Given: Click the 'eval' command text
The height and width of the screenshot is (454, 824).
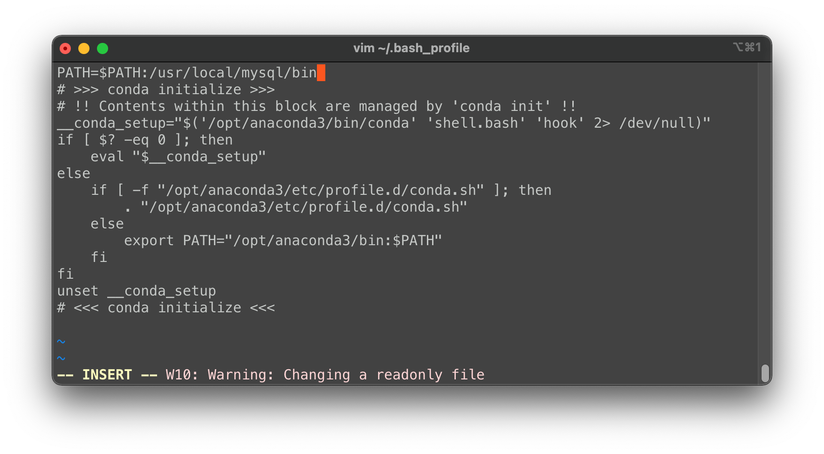Looking at the screenshot, I should 107,157.
